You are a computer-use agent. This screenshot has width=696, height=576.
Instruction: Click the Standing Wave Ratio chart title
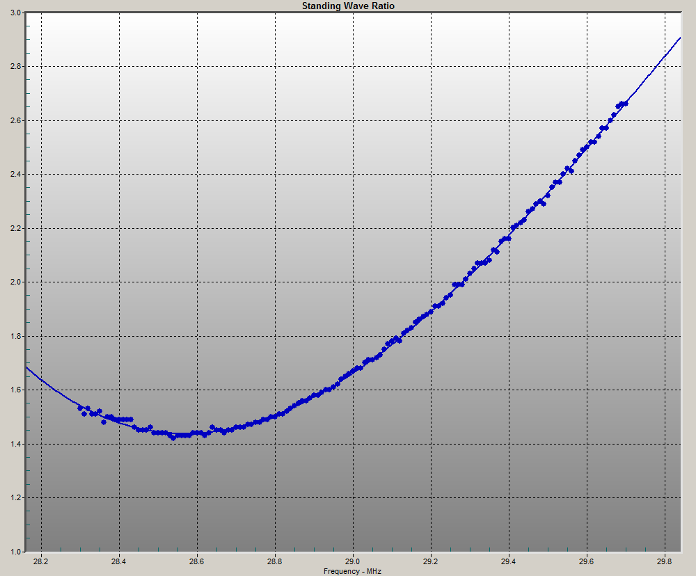click(x=348, y=6)
